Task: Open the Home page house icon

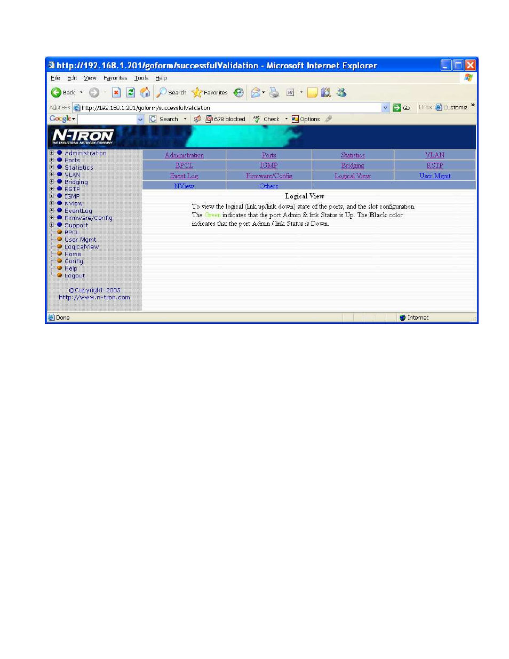Action: coord(145,92)
